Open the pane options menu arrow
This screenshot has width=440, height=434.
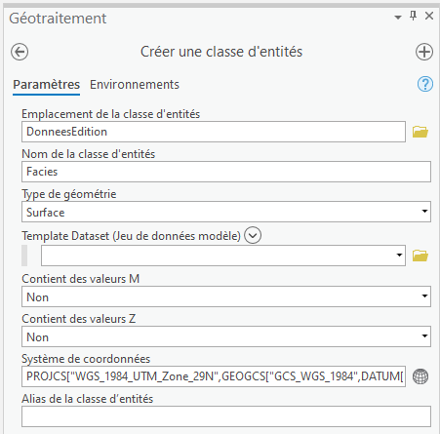click(398, 18)
